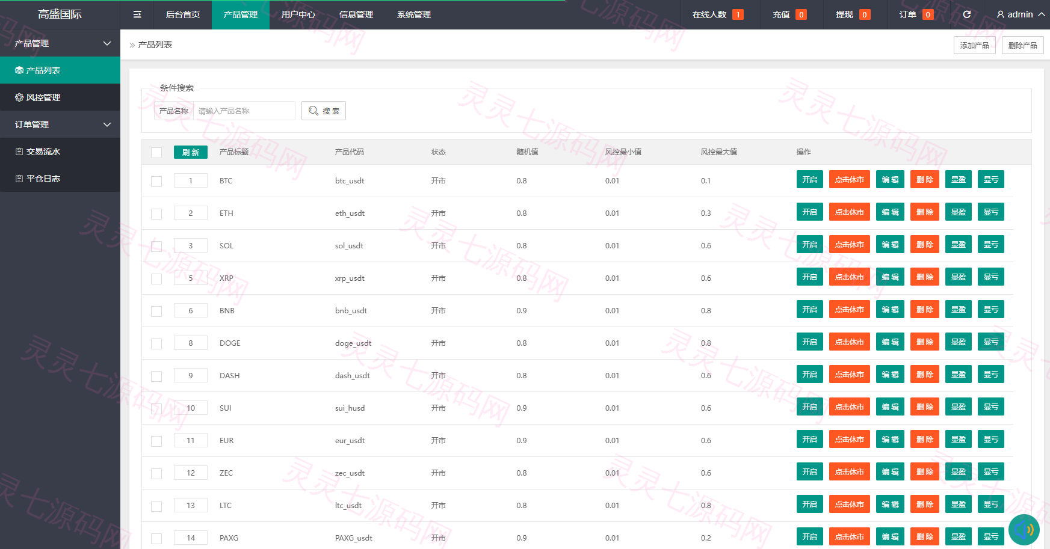Screen dimensions: 1050x549
Task: Click the admin user icon
Action: click(1001, 14)
